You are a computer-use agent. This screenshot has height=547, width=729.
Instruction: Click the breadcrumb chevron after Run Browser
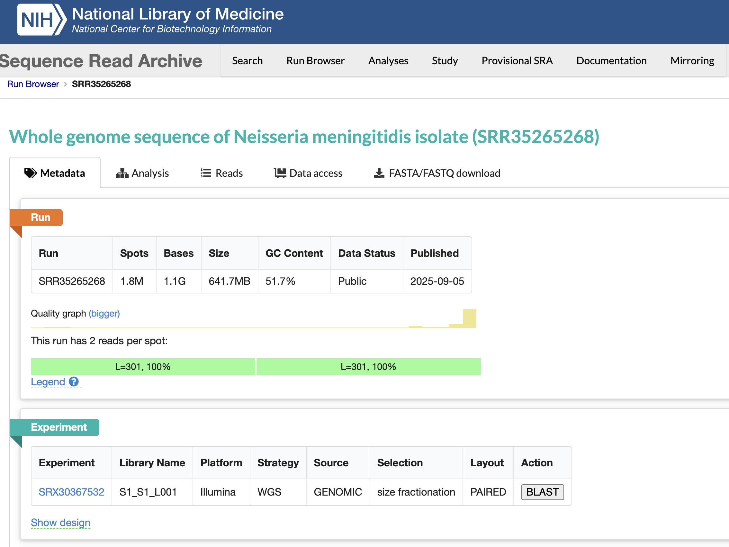65,84
